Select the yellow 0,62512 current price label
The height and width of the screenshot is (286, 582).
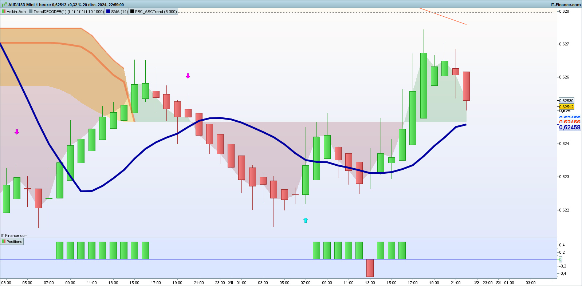tap(566, 107)
